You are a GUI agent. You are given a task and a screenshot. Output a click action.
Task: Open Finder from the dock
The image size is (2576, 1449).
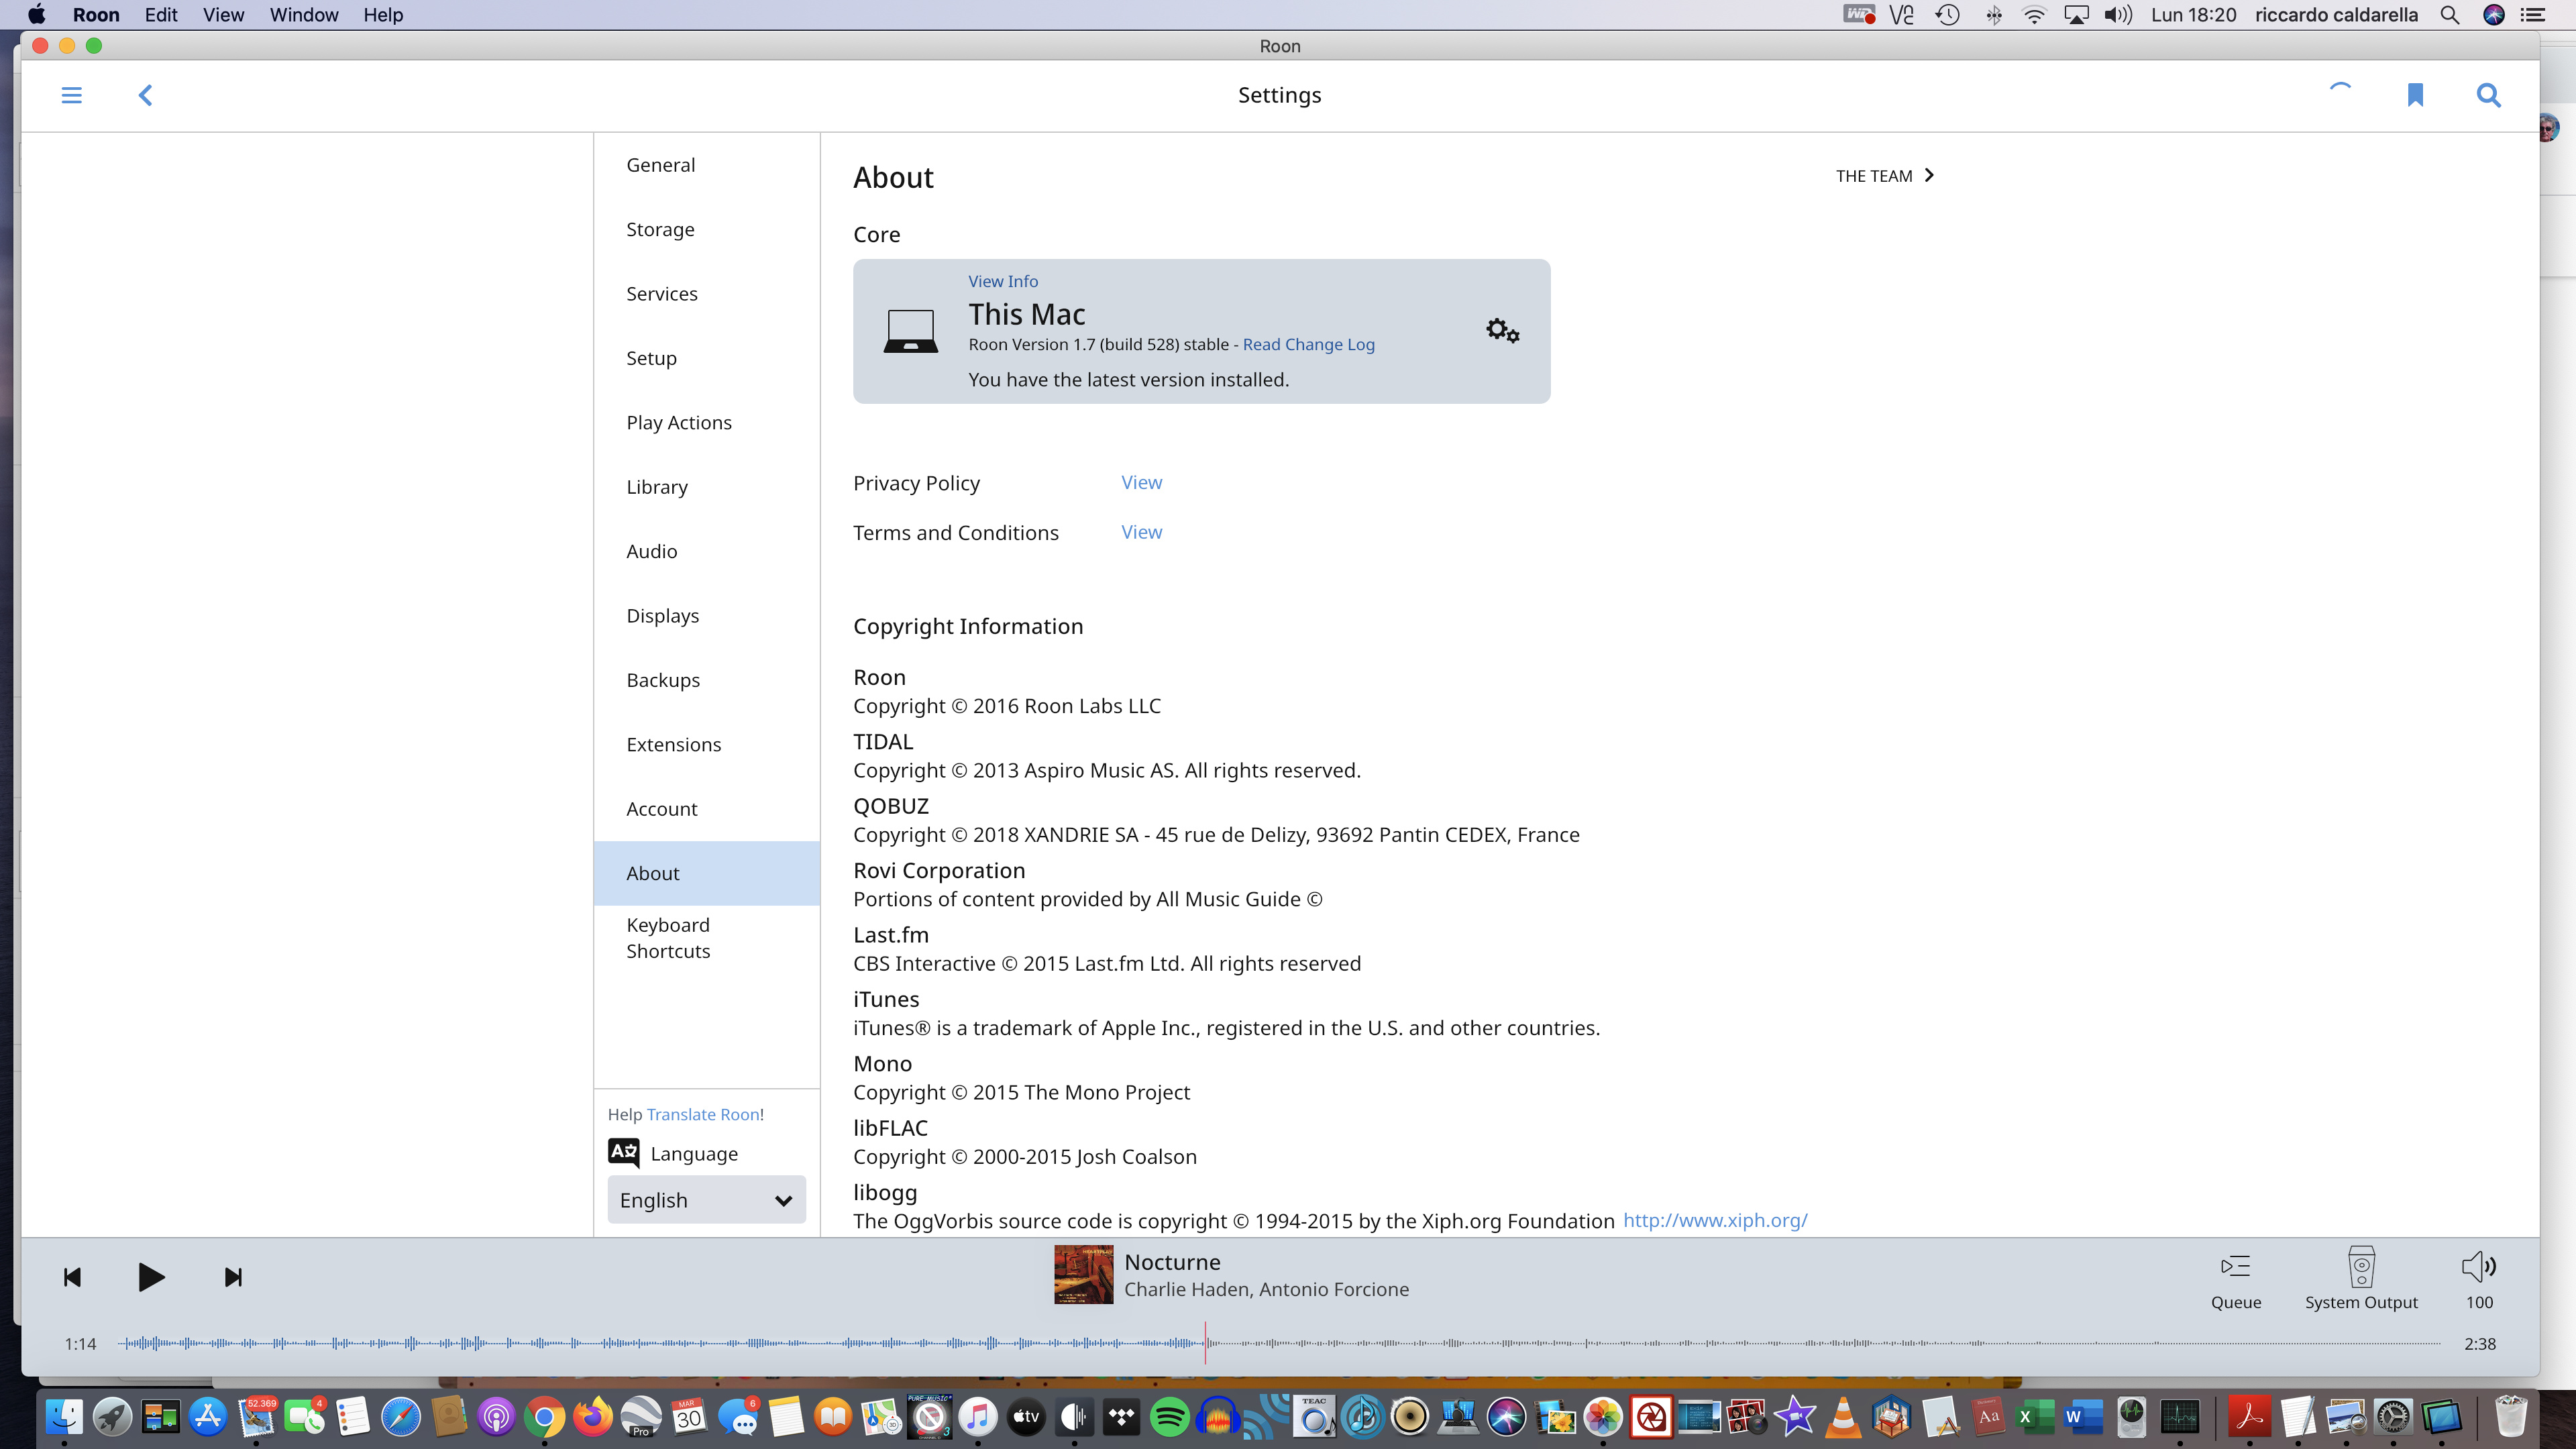click(64, 1417)
